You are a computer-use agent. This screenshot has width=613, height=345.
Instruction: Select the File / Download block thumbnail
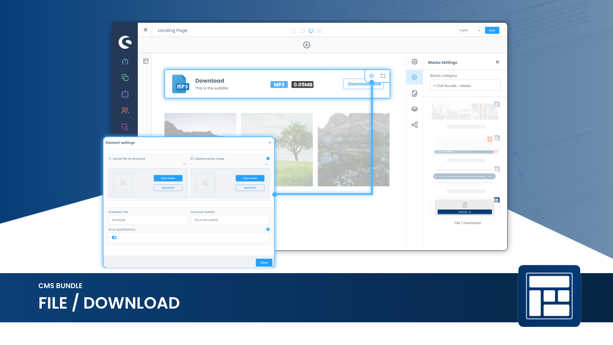click(x=465, y=207)
